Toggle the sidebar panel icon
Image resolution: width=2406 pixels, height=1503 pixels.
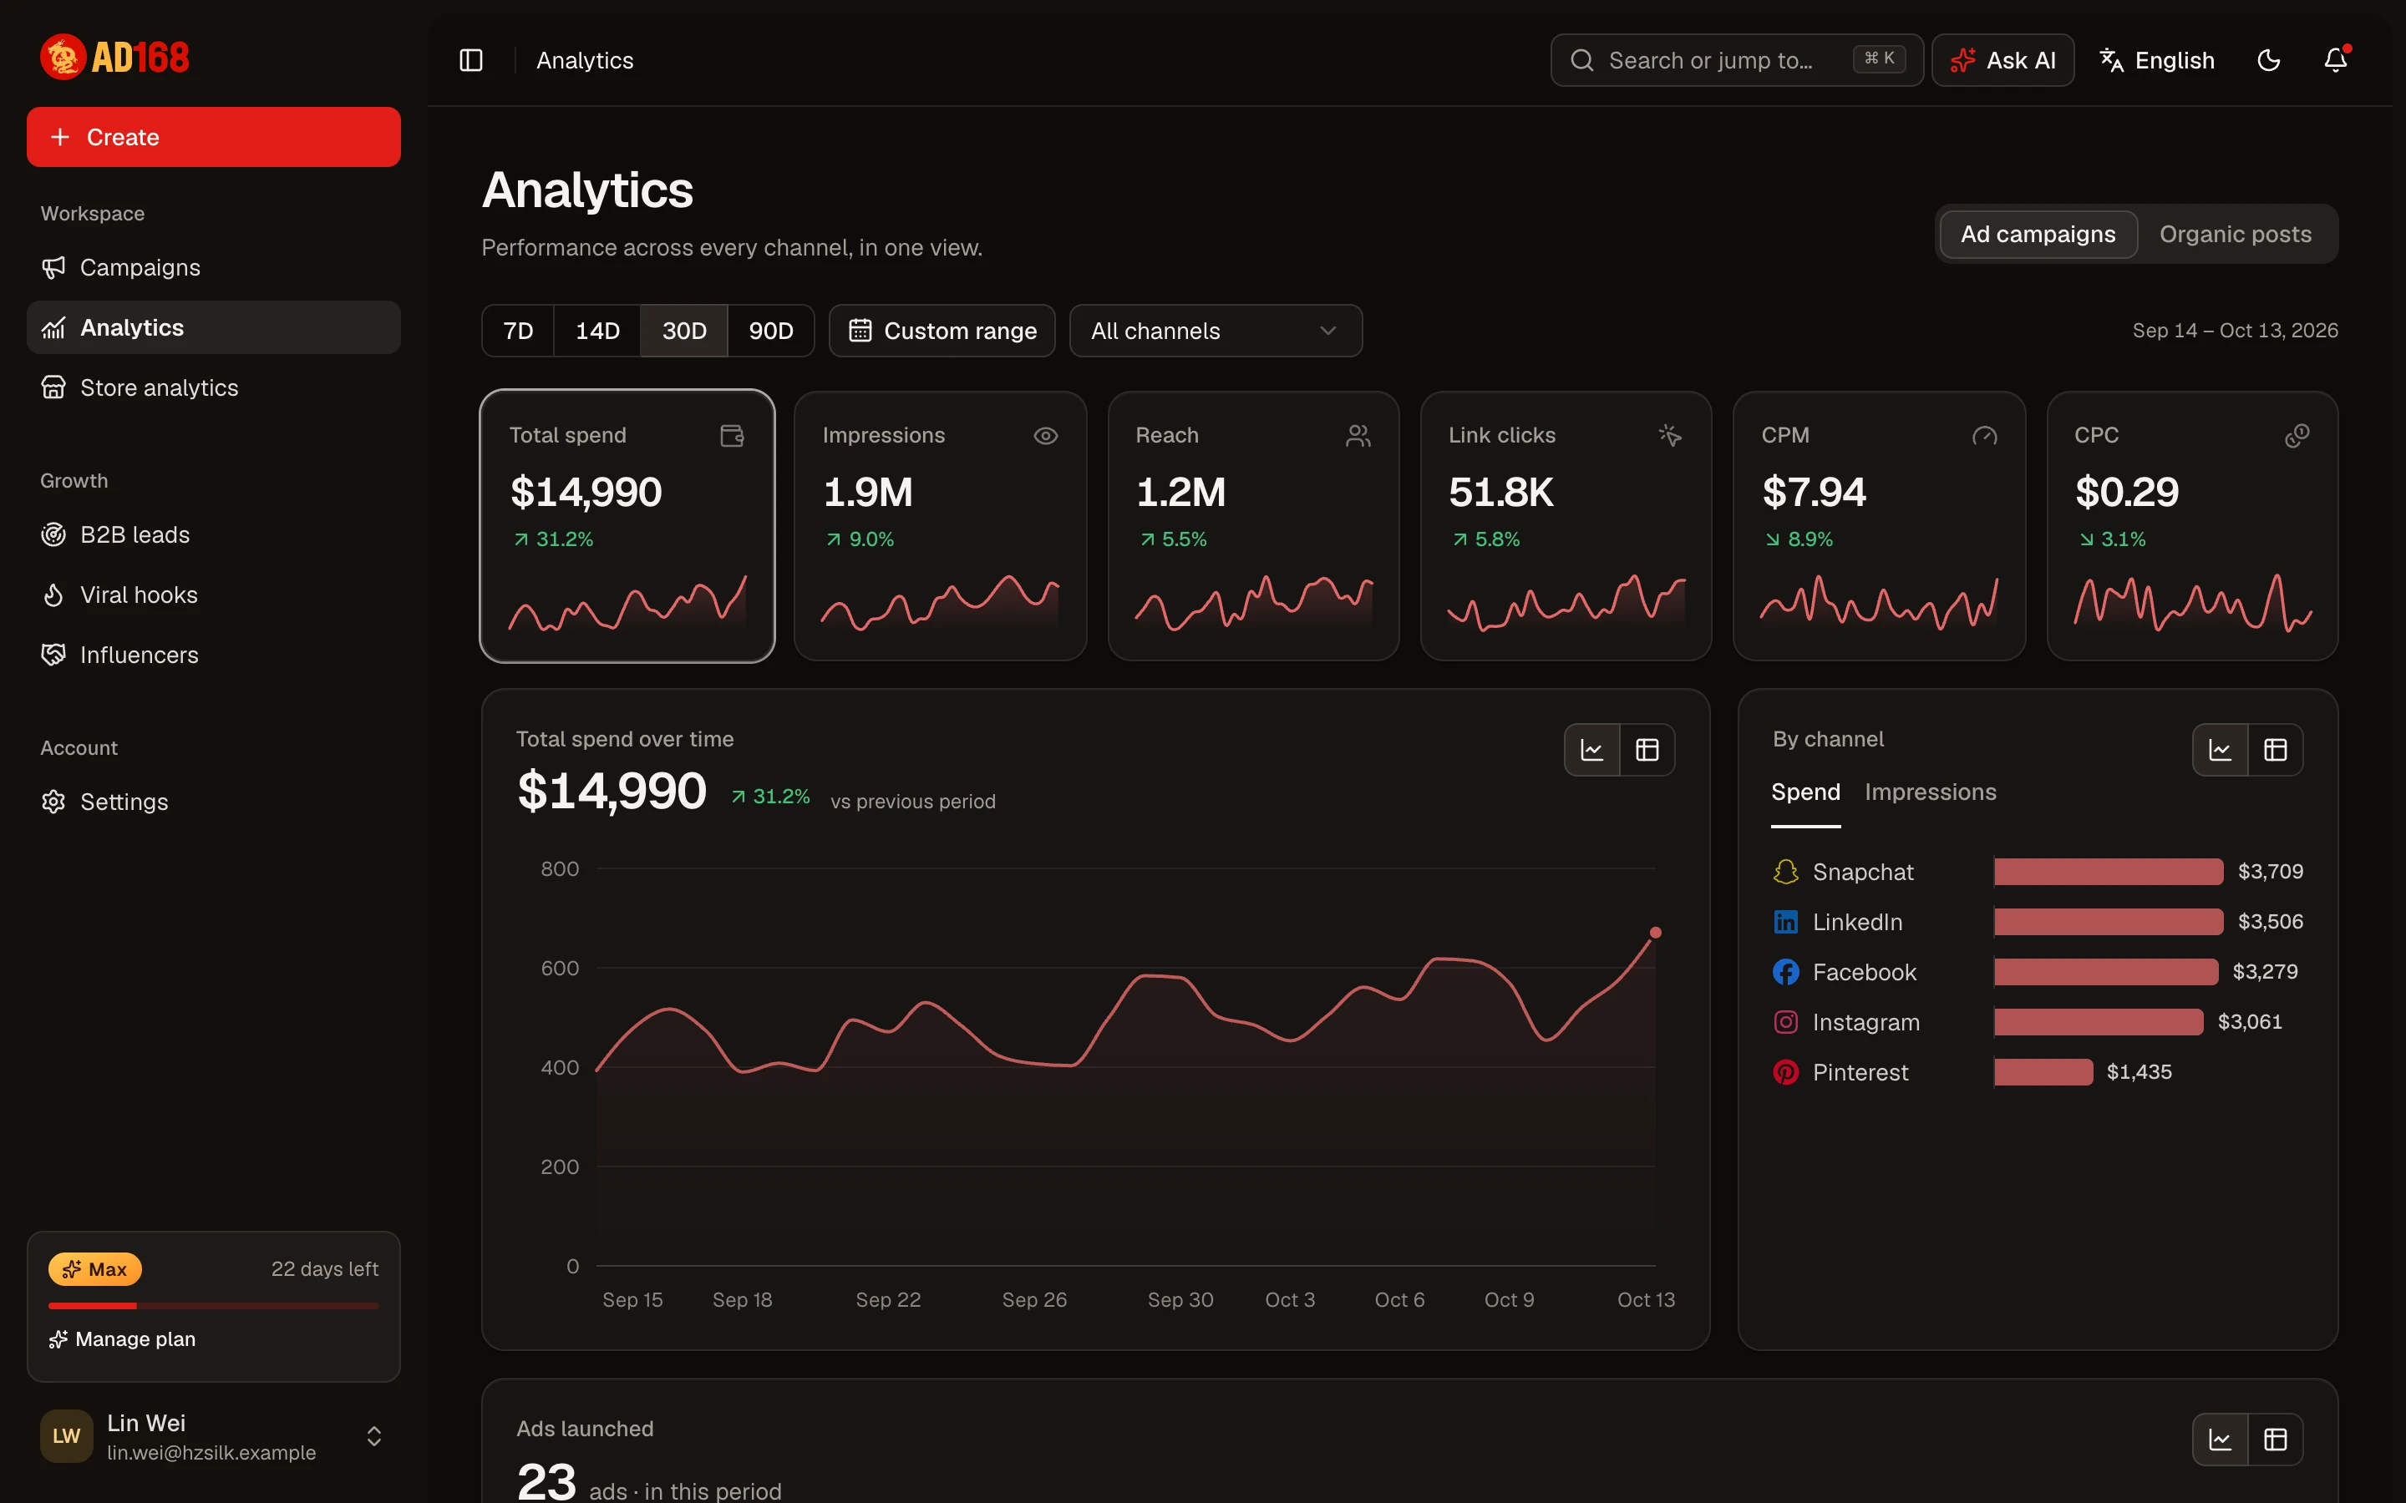click(471, 61)
